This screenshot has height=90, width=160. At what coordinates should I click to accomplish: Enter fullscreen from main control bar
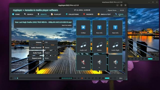(x=115, y=78)
